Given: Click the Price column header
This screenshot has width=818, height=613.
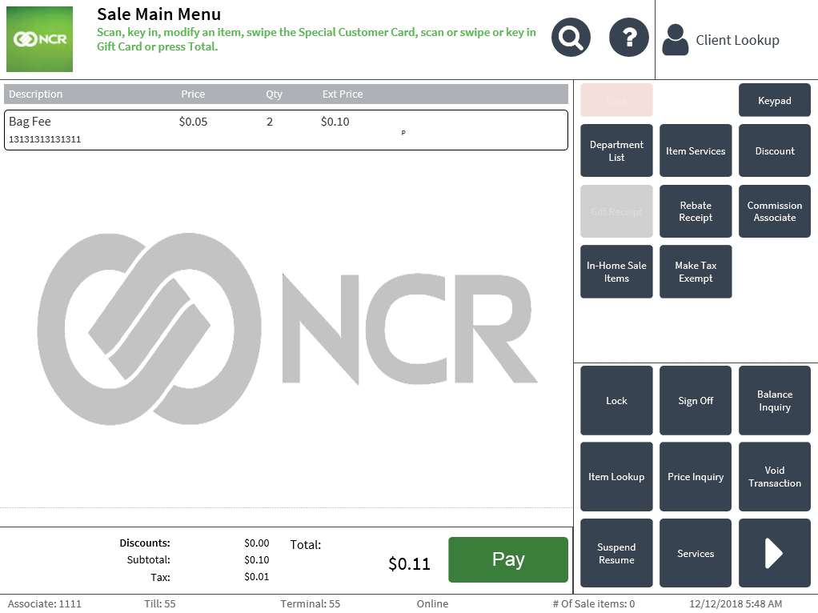Looking at the screenshot, I should point(193,94).
